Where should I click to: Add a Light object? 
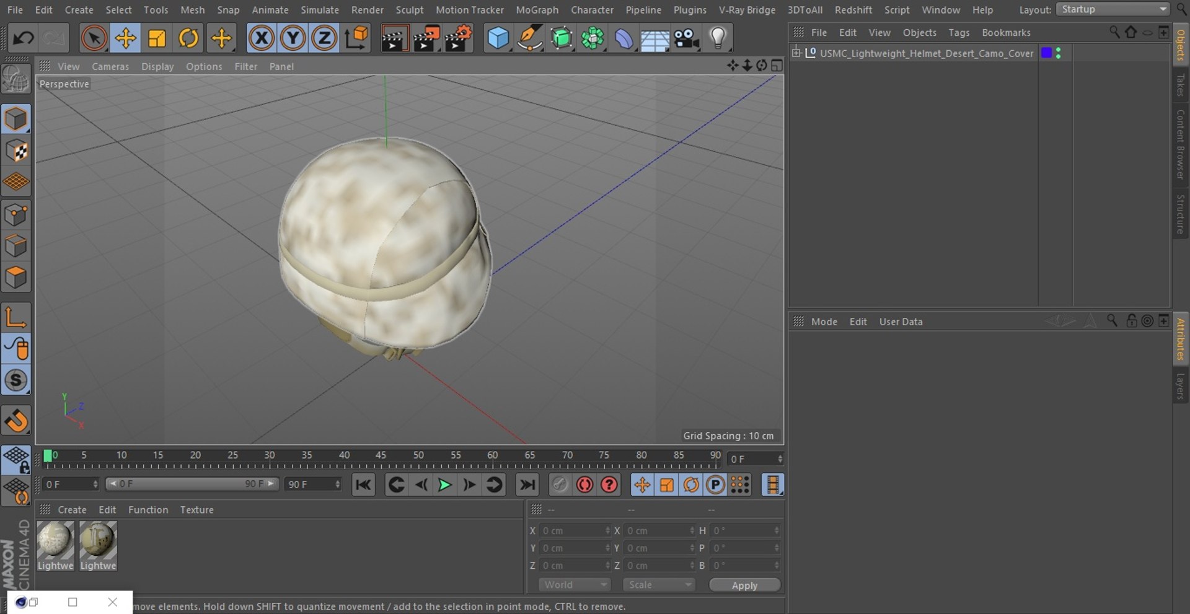[718, 38]
